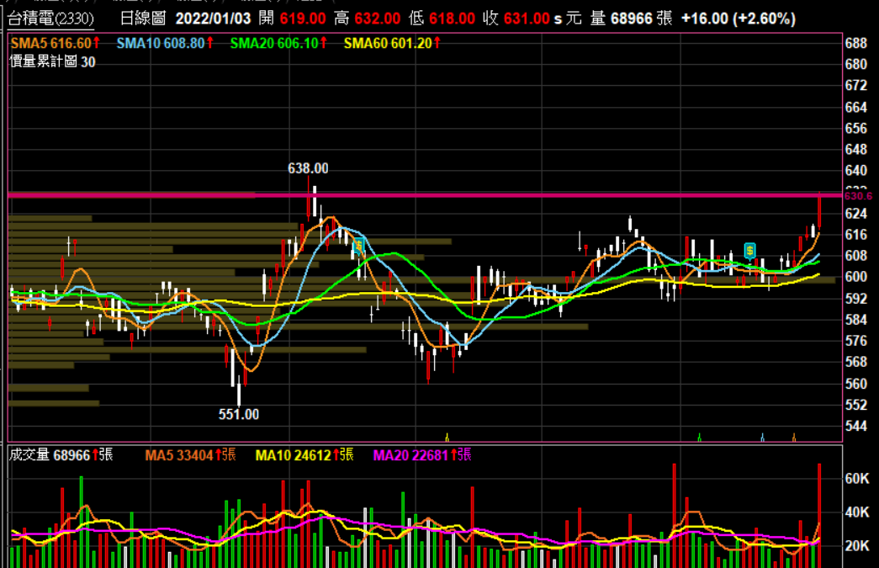The height and width of the screenshot is (568, 879).
Task: Click the 台積電(2330) stock name link
Action: coord(51,19)
